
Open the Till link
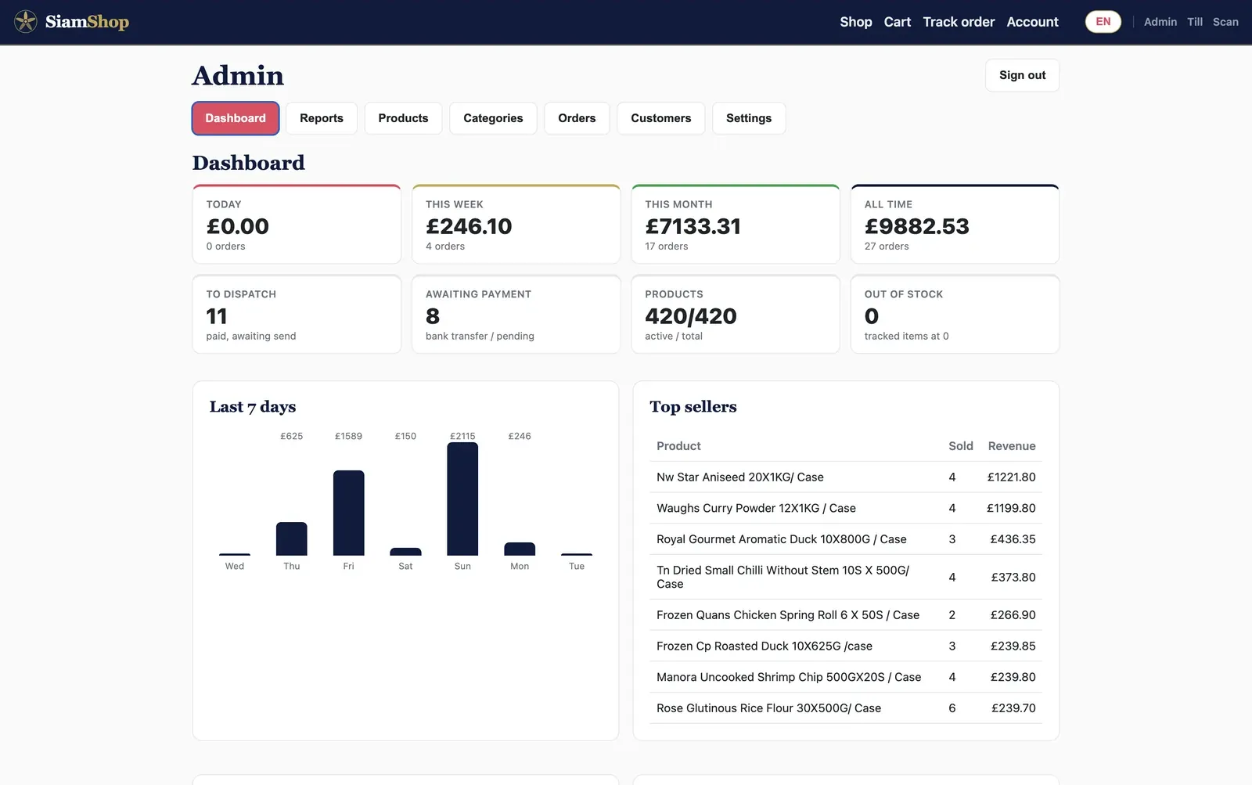click(1194, 22)
